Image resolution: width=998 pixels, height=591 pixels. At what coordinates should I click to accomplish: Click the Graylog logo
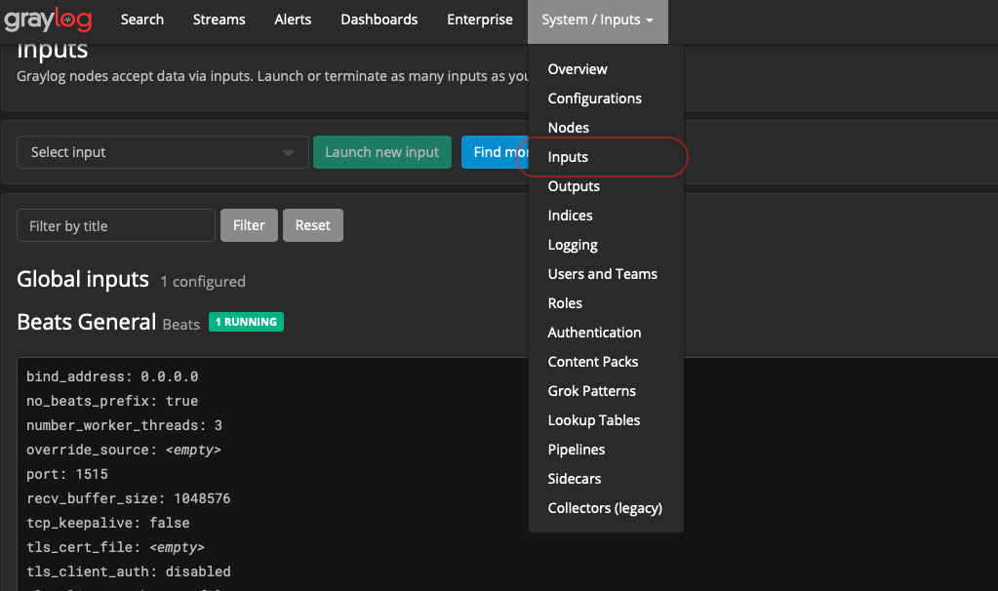[x=49, y=20]
